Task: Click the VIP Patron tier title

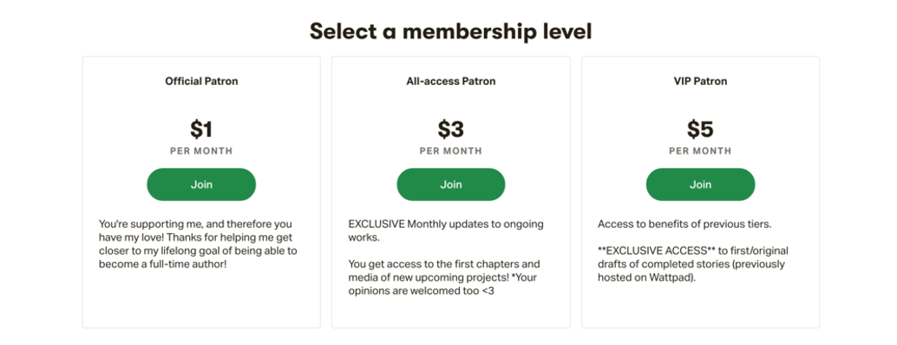Action: (700, 81)
